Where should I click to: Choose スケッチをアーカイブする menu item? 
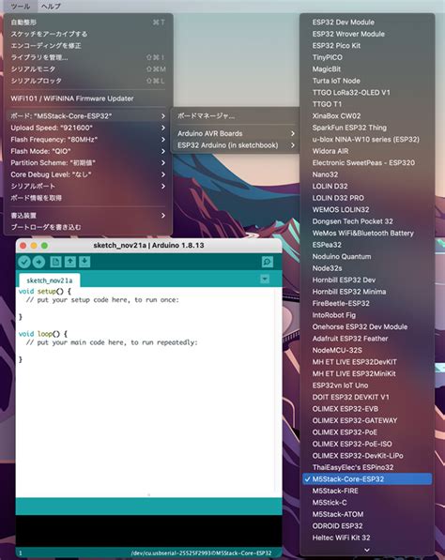pos(88,34)
